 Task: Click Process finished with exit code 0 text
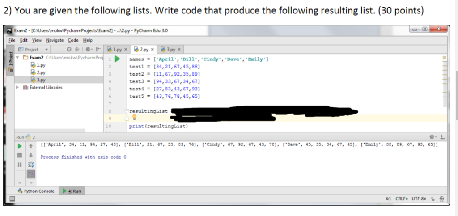(x=83, y=157)
